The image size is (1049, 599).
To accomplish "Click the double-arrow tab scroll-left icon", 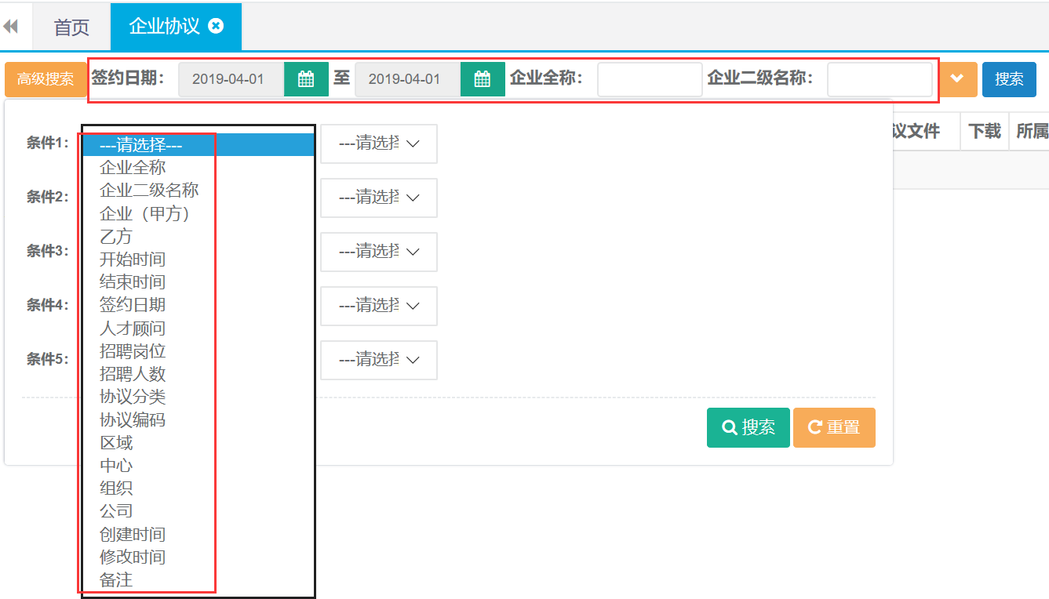I will [11, 27].
